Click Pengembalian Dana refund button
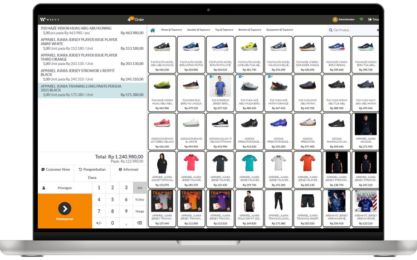This screenshot has width=417, height=260. click(92, 174)
